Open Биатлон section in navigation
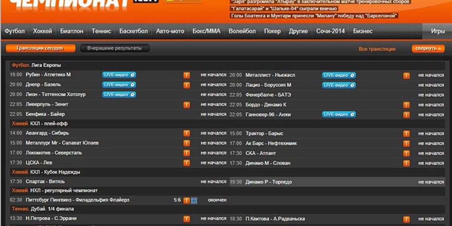Viewport: 452px width, 226px height. (x=72, y=31)
